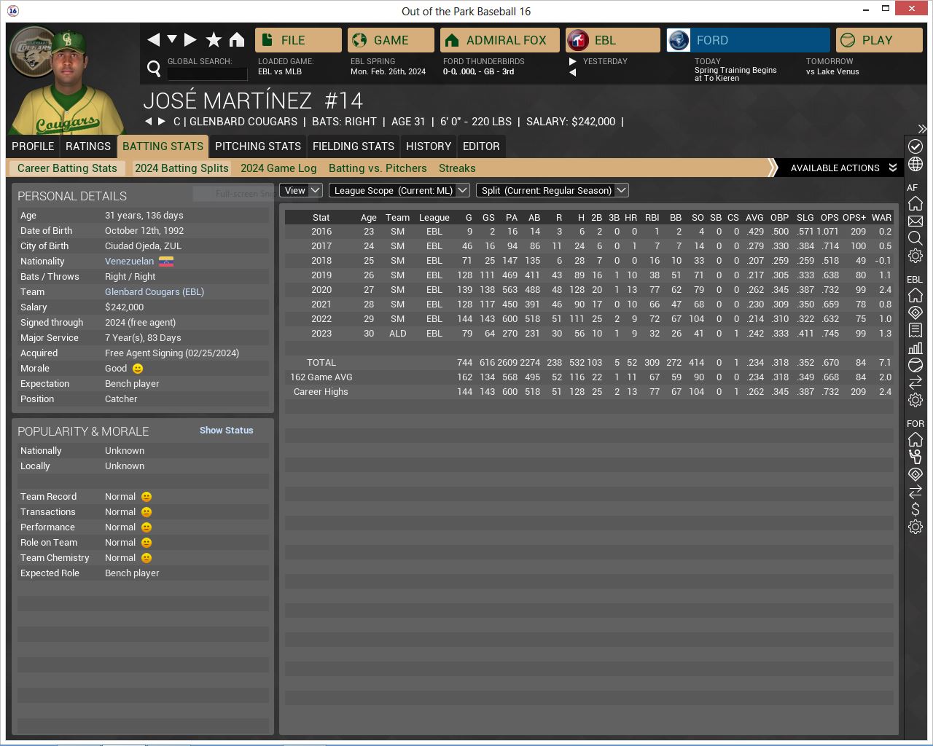Select the Career Batting Stats subtab
This screenshot has width=933, height=746.
pos(67,168)
